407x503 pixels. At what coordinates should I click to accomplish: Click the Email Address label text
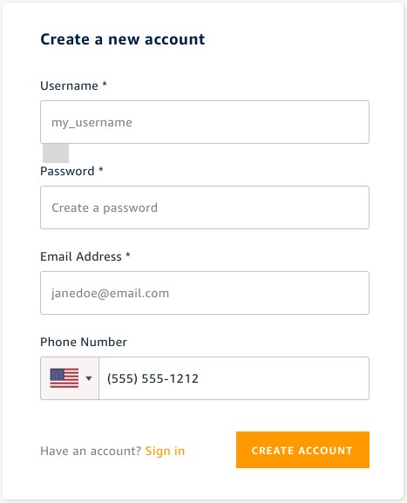(x=81, y=256)
